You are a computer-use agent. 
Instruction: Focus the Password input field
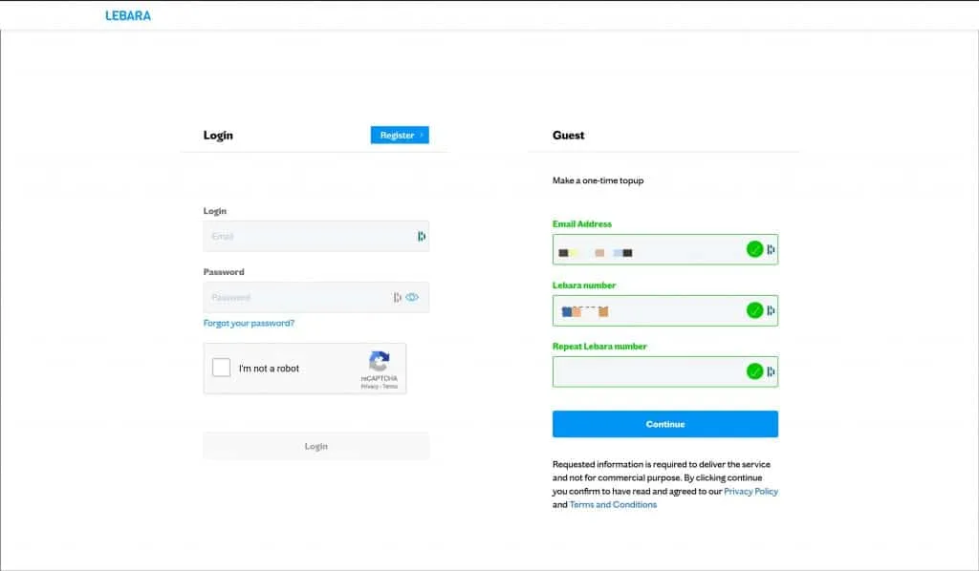click(x=296, y=297)
